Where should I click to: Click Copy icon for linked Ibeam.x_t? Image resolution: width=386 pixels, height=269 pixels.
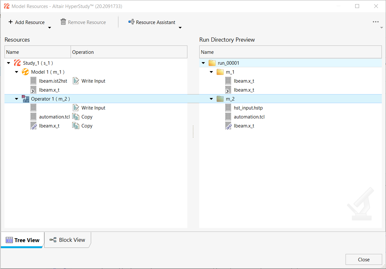76,126
